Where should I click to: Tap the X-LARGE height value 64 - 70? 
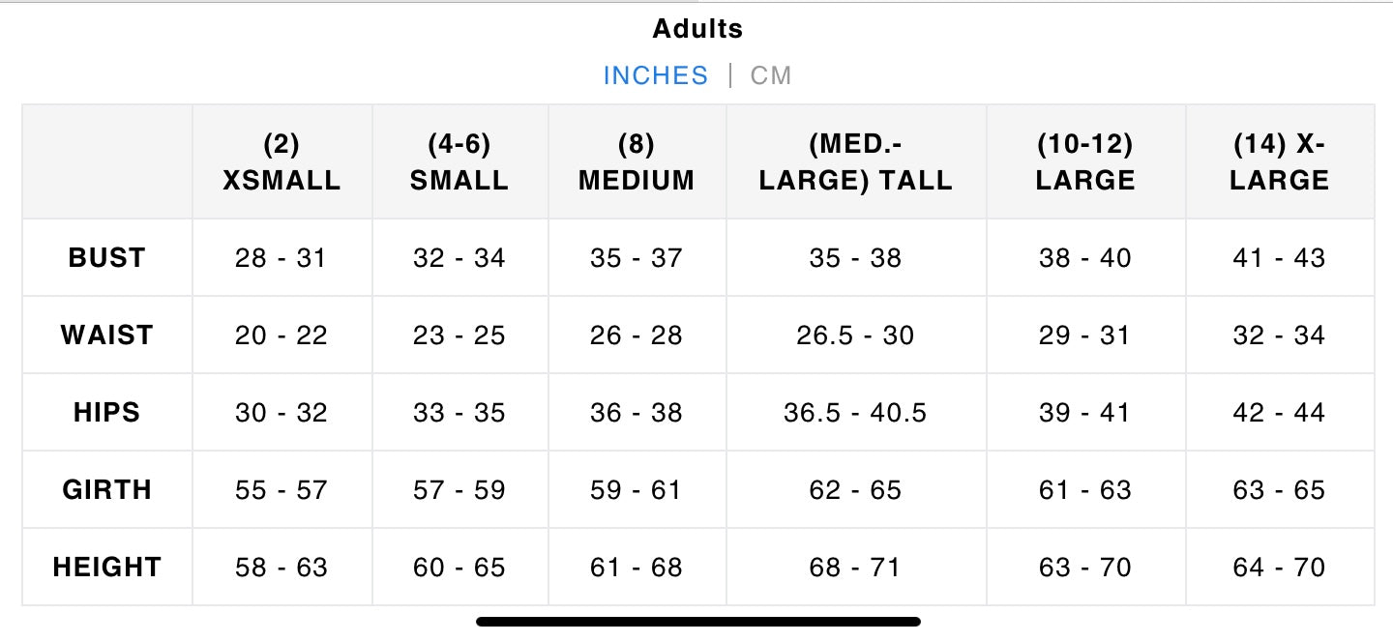pos(1280,568)
